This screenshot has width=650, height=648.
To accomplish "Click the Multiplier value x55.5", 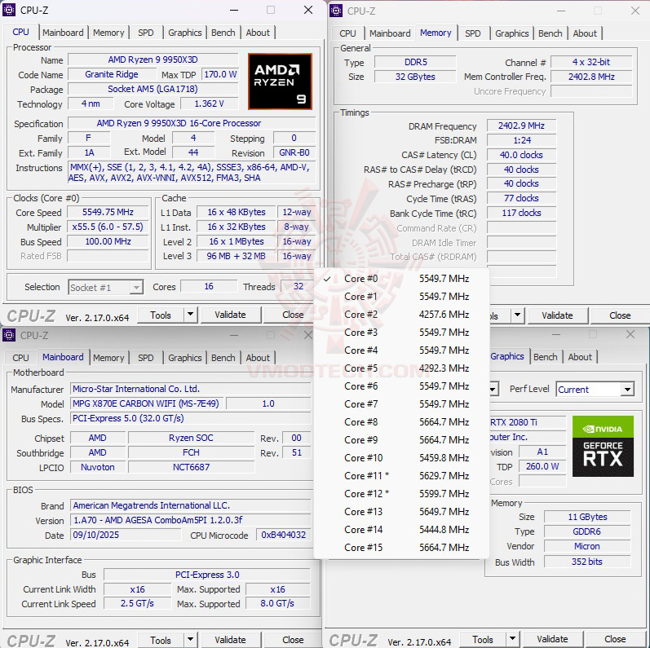I will pos(108,227).
